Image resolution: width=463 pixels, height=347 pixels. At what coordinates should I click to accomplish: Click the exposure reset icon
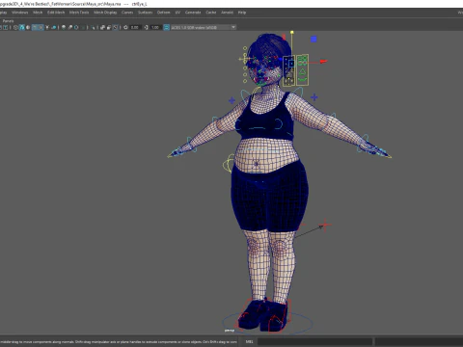click(125, 27)
